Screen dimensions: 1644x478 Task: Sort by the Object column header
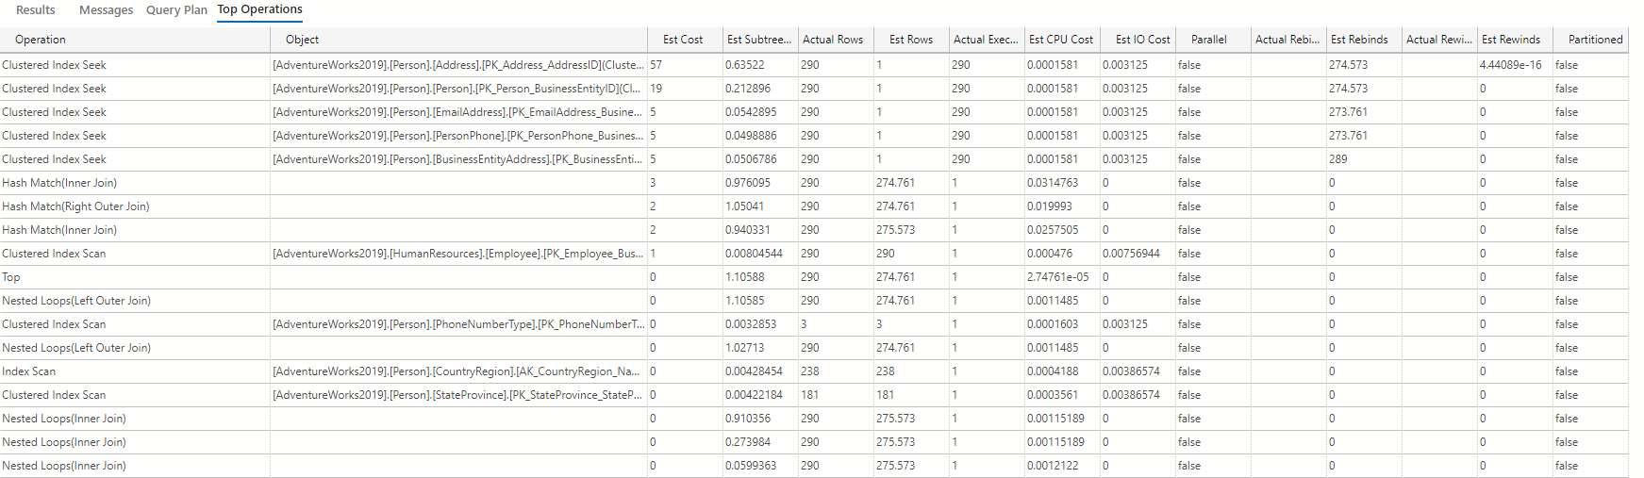point(302,40)
